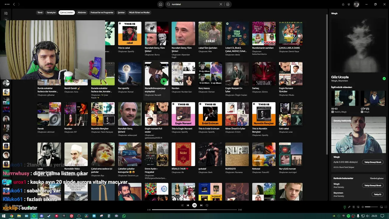Viewport: 389px width, 219px height.
Task: Expand Your Library sidebar icon
Action: tap(6, 13)
